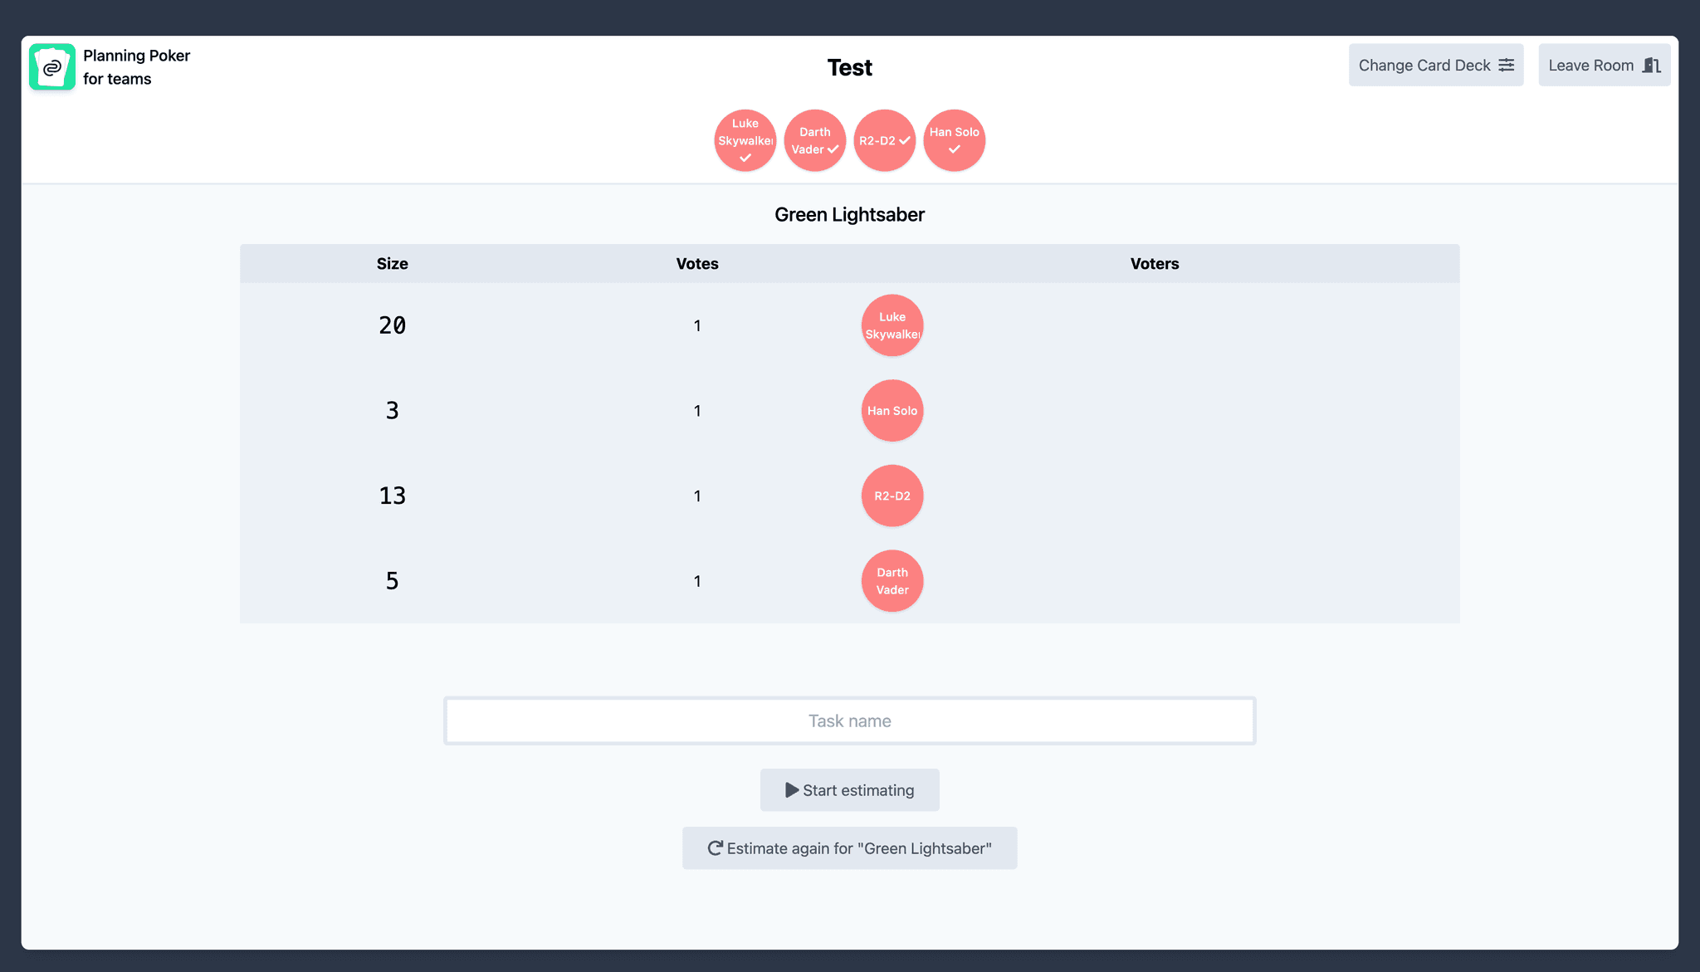Viewport: 1700px width, 972px height.
Task: Select Luke Skywalker avatar in the Voters column
Action: tap(892, 325)
